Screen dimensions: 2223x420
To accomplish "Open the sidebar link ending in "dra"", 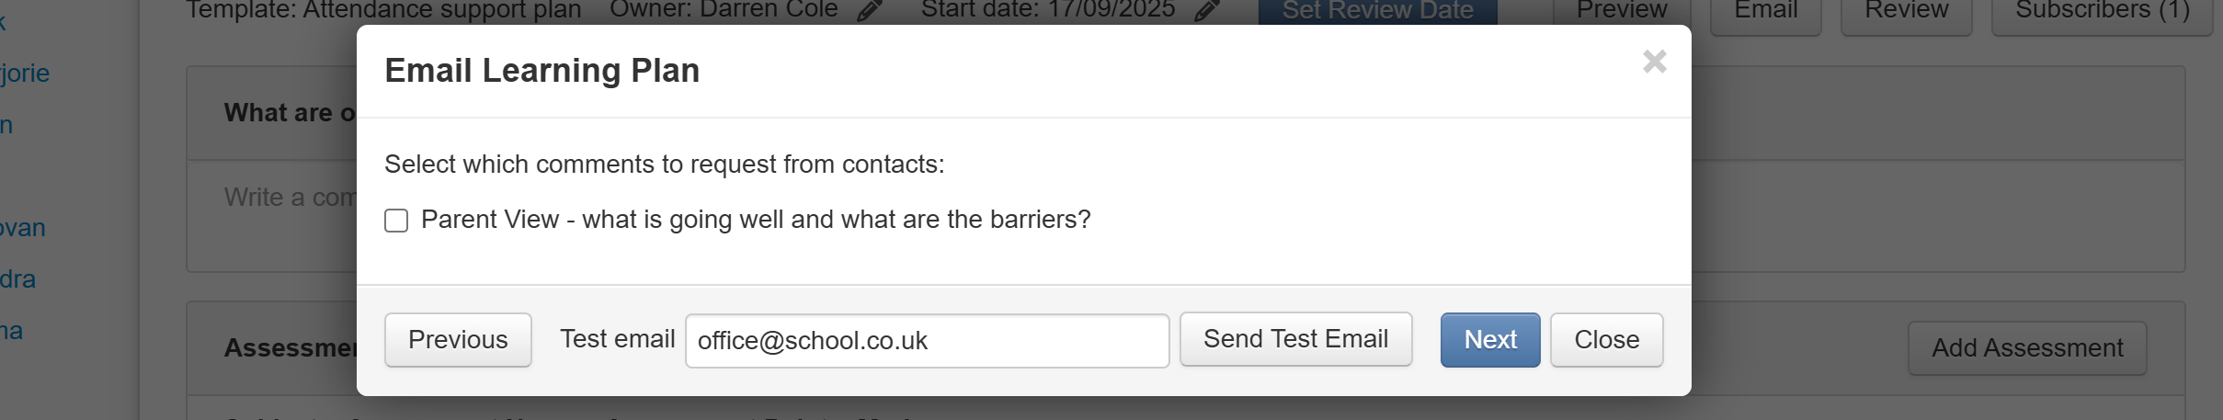I will pos(17,279).
